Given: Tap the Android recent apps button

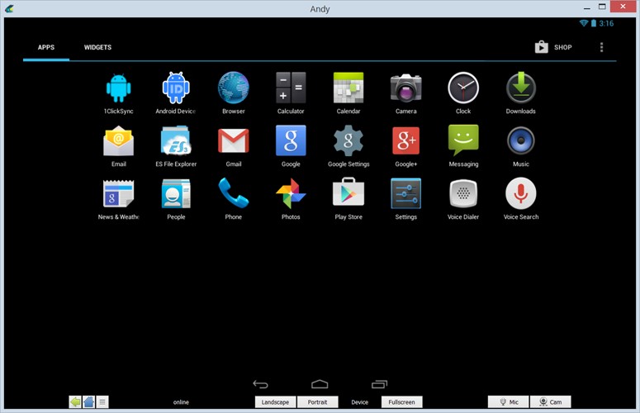Looking at the screenshot, I should tap(379, 384).
